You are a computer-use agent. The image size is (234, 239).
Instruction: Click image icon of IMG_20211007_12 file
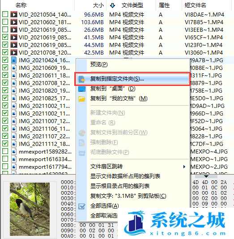pyautogui.click(x=14, y=121)
